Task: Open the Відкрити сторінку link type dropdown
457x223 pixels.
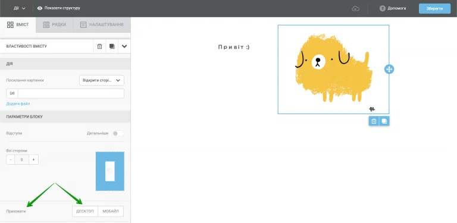Action: [102, 80]
